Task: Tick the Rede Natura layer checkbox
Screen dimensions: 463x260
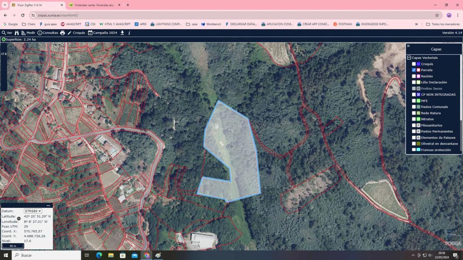Action: (414, 113)
